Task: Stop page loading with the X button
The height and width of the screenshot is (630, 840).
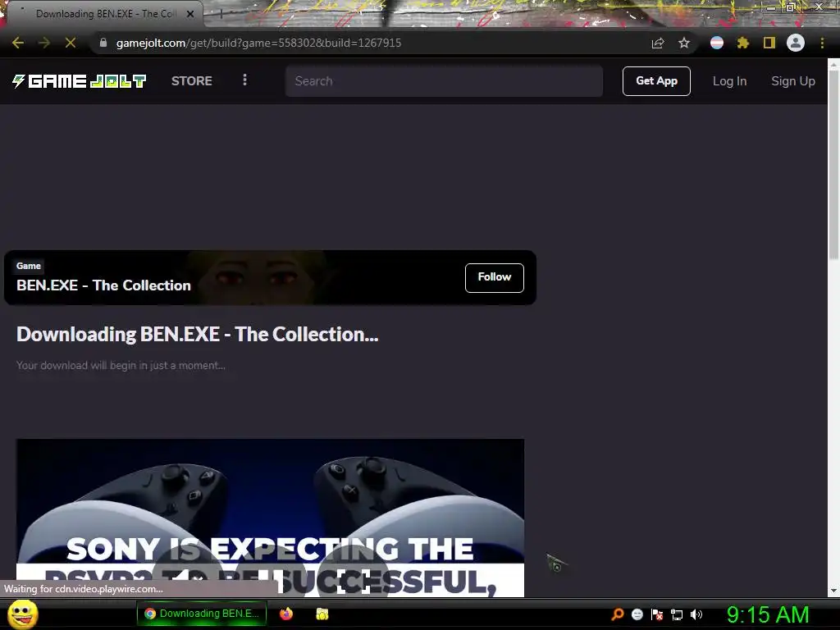Action: coord(71,43)
